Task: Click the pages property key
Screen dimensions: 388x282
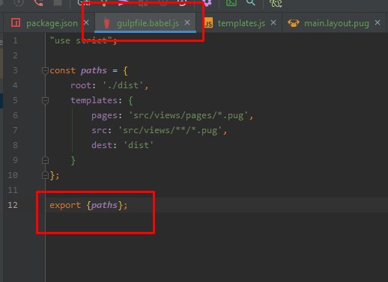Action: (x=104, y=116)
